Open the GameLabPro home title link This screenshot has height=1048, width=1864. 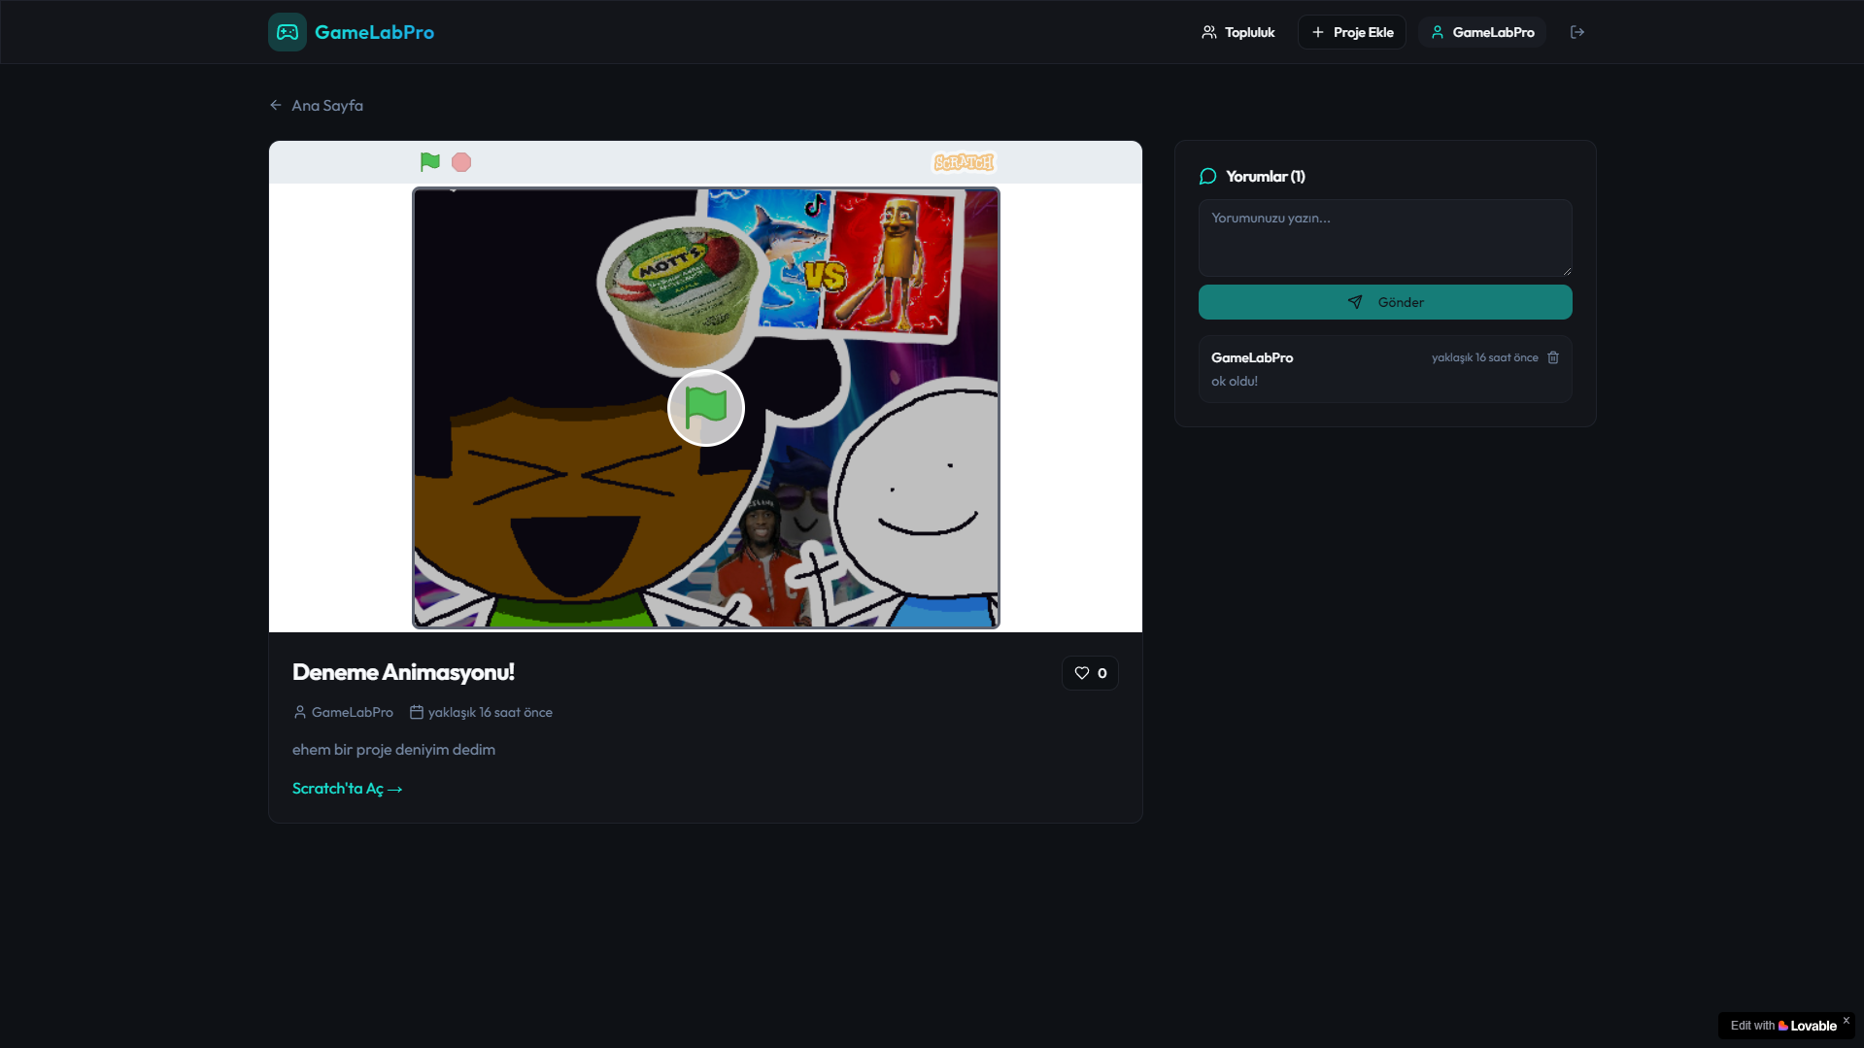click(x=374, y=32)
